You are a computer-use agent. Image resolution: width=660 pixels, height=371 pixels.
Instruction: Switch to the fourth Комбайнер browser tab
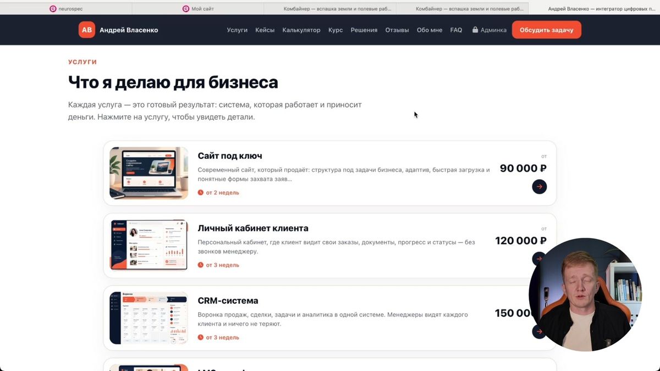[x=462, y=9]
